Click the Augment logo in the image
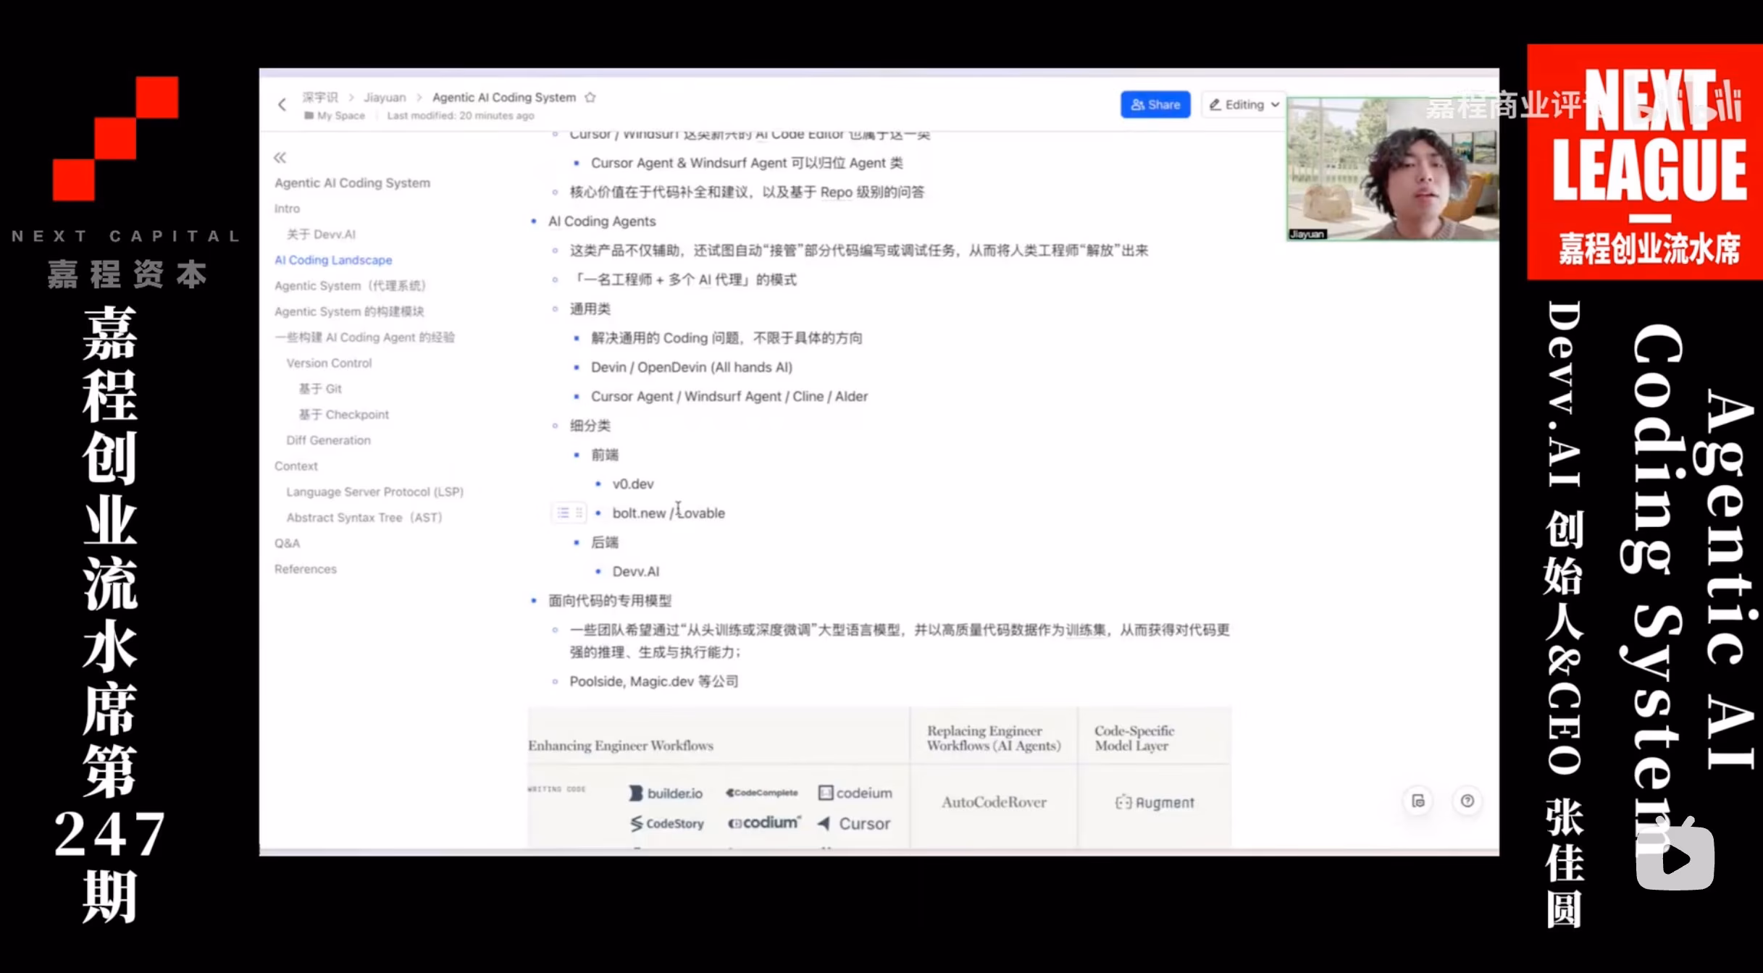Viewport: 1763px width, 973px height. (x=1155, y=802)
